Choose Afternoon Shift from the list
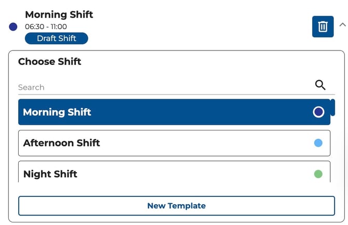 (174, 143)
